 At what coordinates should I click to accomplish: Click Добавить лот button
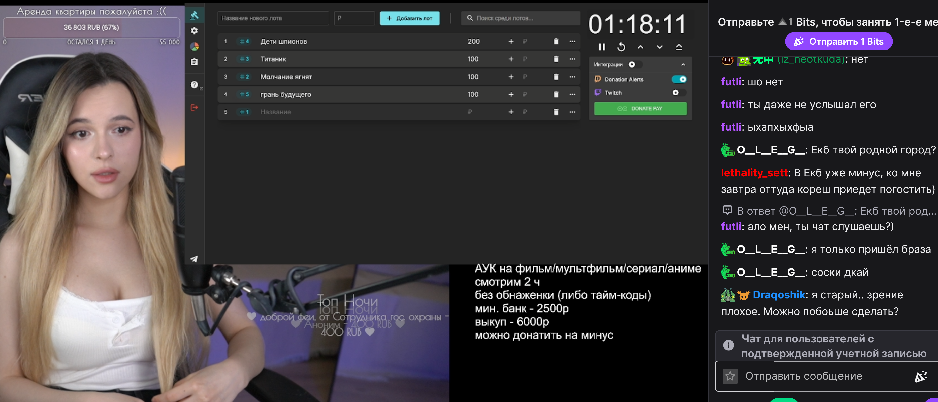(409, 18)
